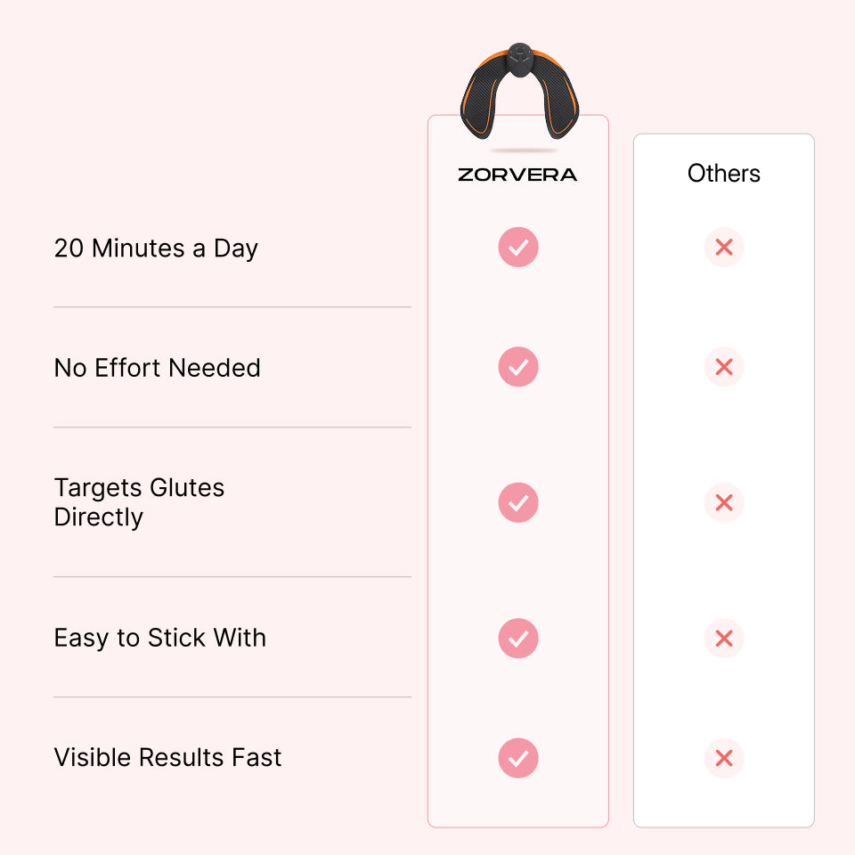855x855 pixels.
Task: Click Others X mark for Easy to Stick With
Action: coord(724,638)
